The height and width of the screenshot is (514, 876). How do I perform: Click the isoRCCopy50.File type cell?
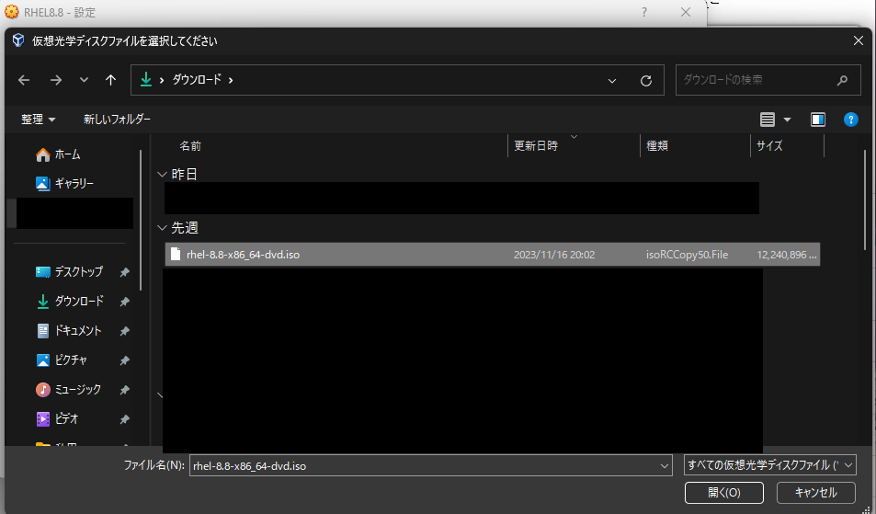(x=687, y=255)
